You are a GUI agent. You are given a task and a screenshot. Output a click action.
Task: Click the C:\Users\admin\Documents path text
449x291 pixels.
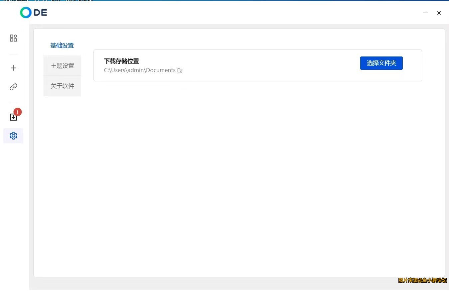point(140,70)
